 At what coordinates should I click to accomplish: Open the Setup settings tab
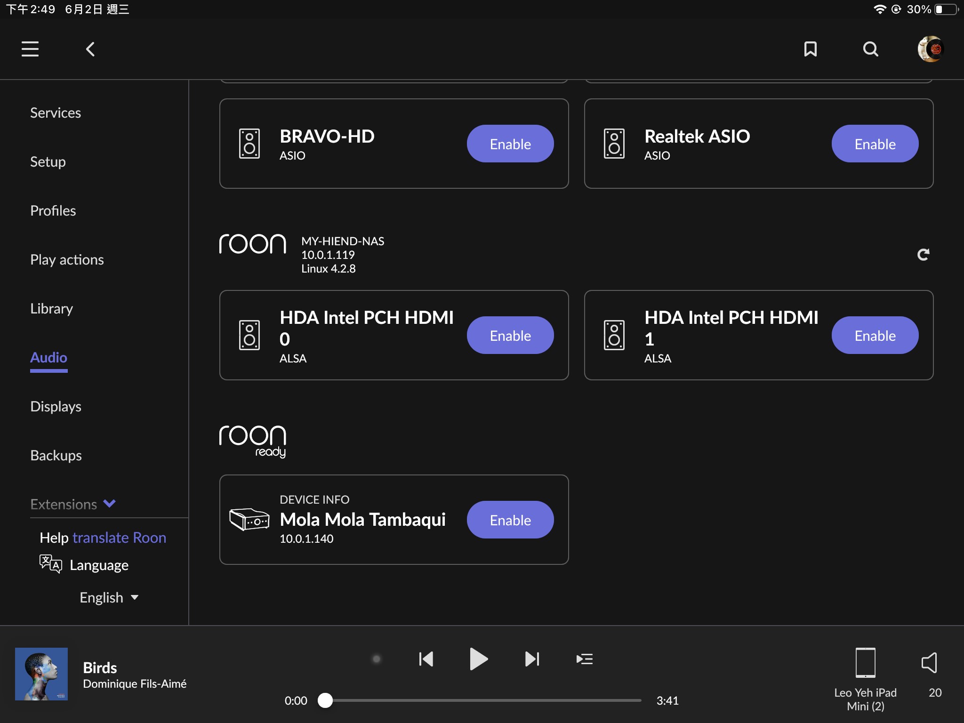point(48,162)
